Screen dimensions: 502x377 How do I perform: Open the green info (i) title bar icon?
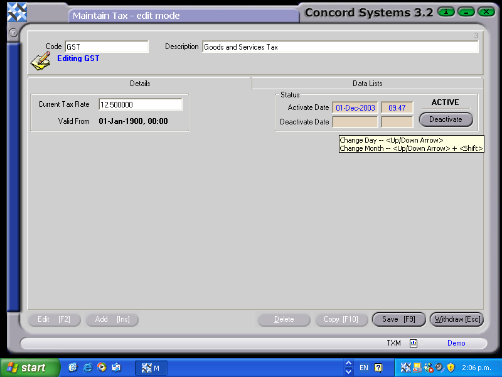[446, 11]
